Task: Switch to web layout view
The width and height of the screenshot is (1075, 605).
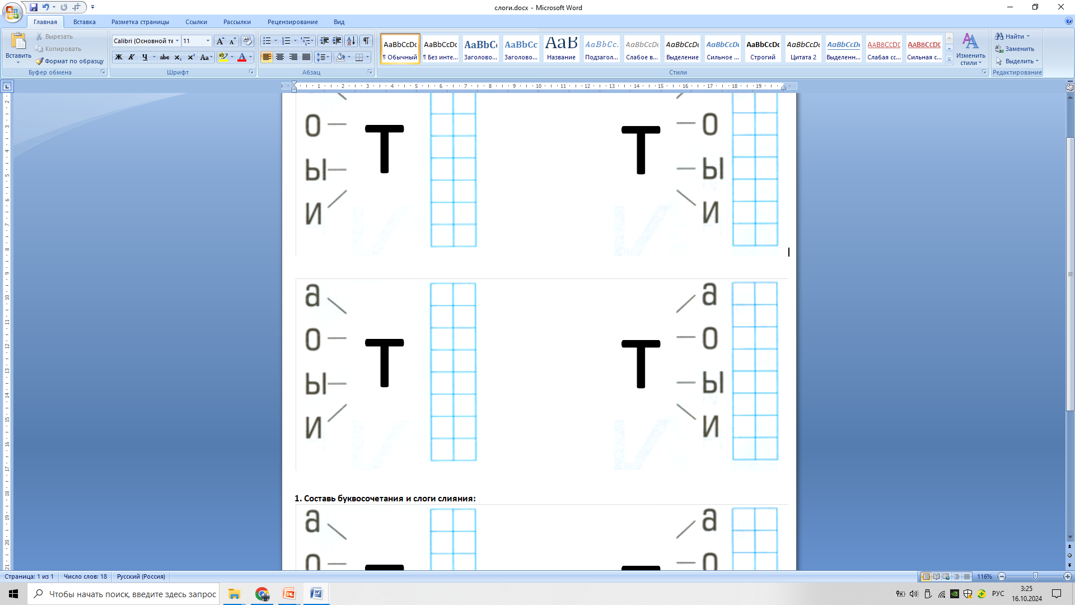Action: (946, 576)
